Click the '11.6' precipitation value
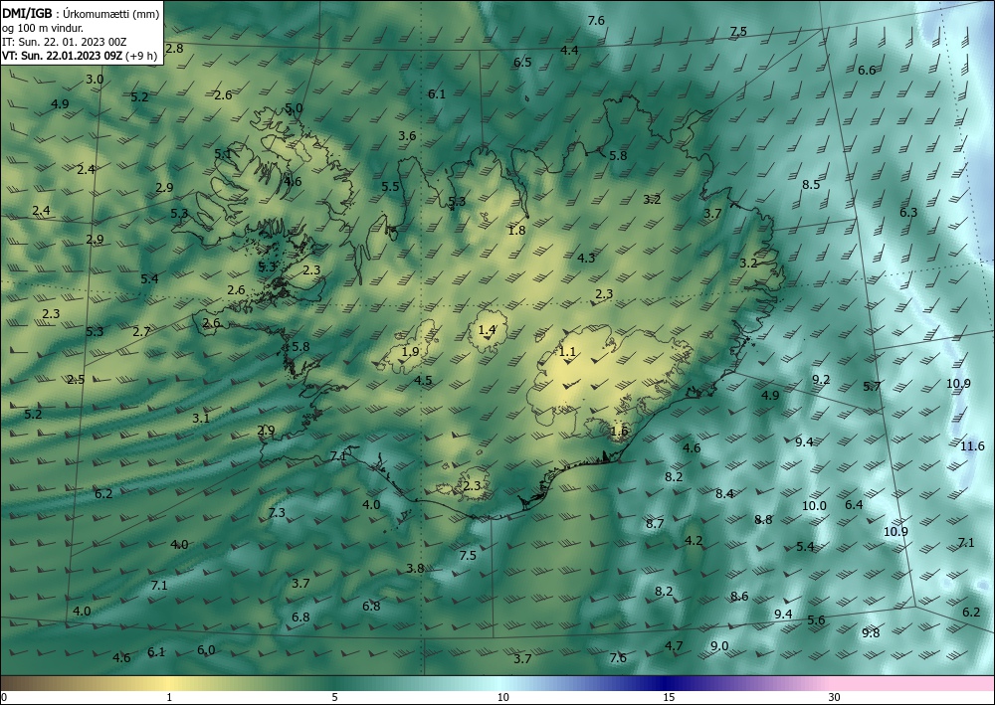Image resolution: width=995 pixels, height=705 pixels. pyautogui.click(x=972, y=446)
